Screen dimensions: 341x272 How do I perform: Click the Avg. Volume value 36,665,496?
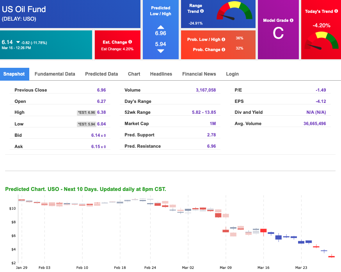coord(315,124)
